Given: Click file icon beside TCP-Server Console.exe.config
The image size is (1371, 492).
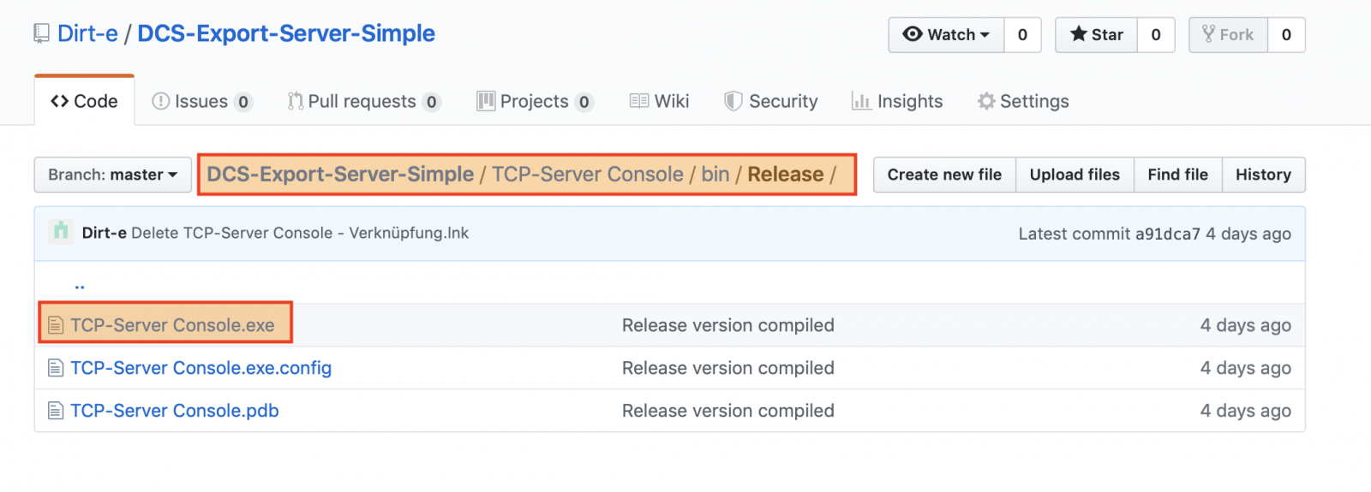Looking at the screenshot, I should pos(56,368).
